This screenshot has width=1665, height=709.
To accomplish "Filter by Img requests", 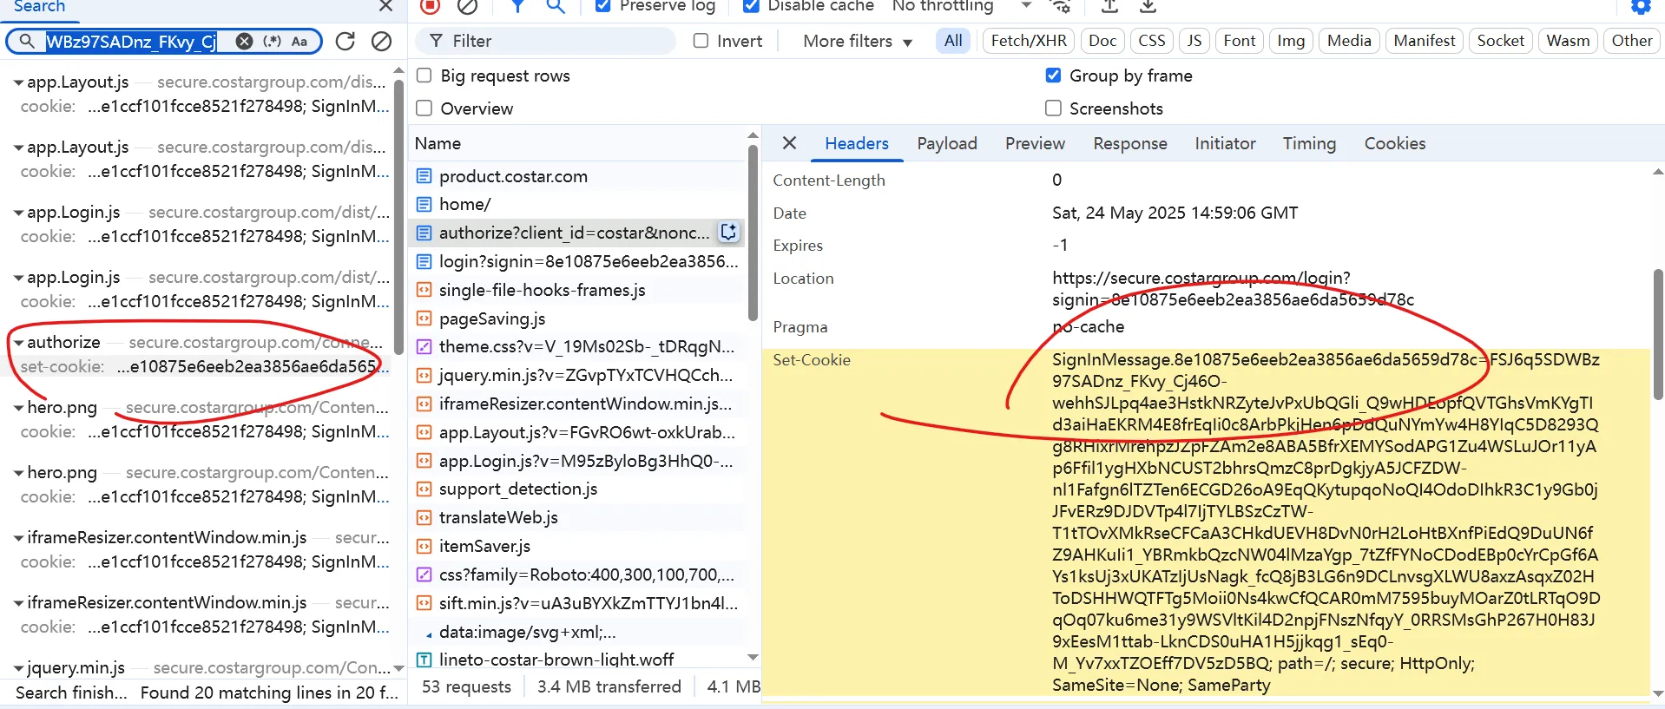I will 1291,41.
